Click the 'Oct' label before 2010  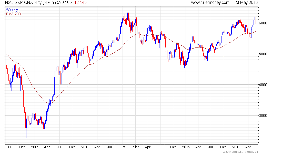click(x=72, y=147)
